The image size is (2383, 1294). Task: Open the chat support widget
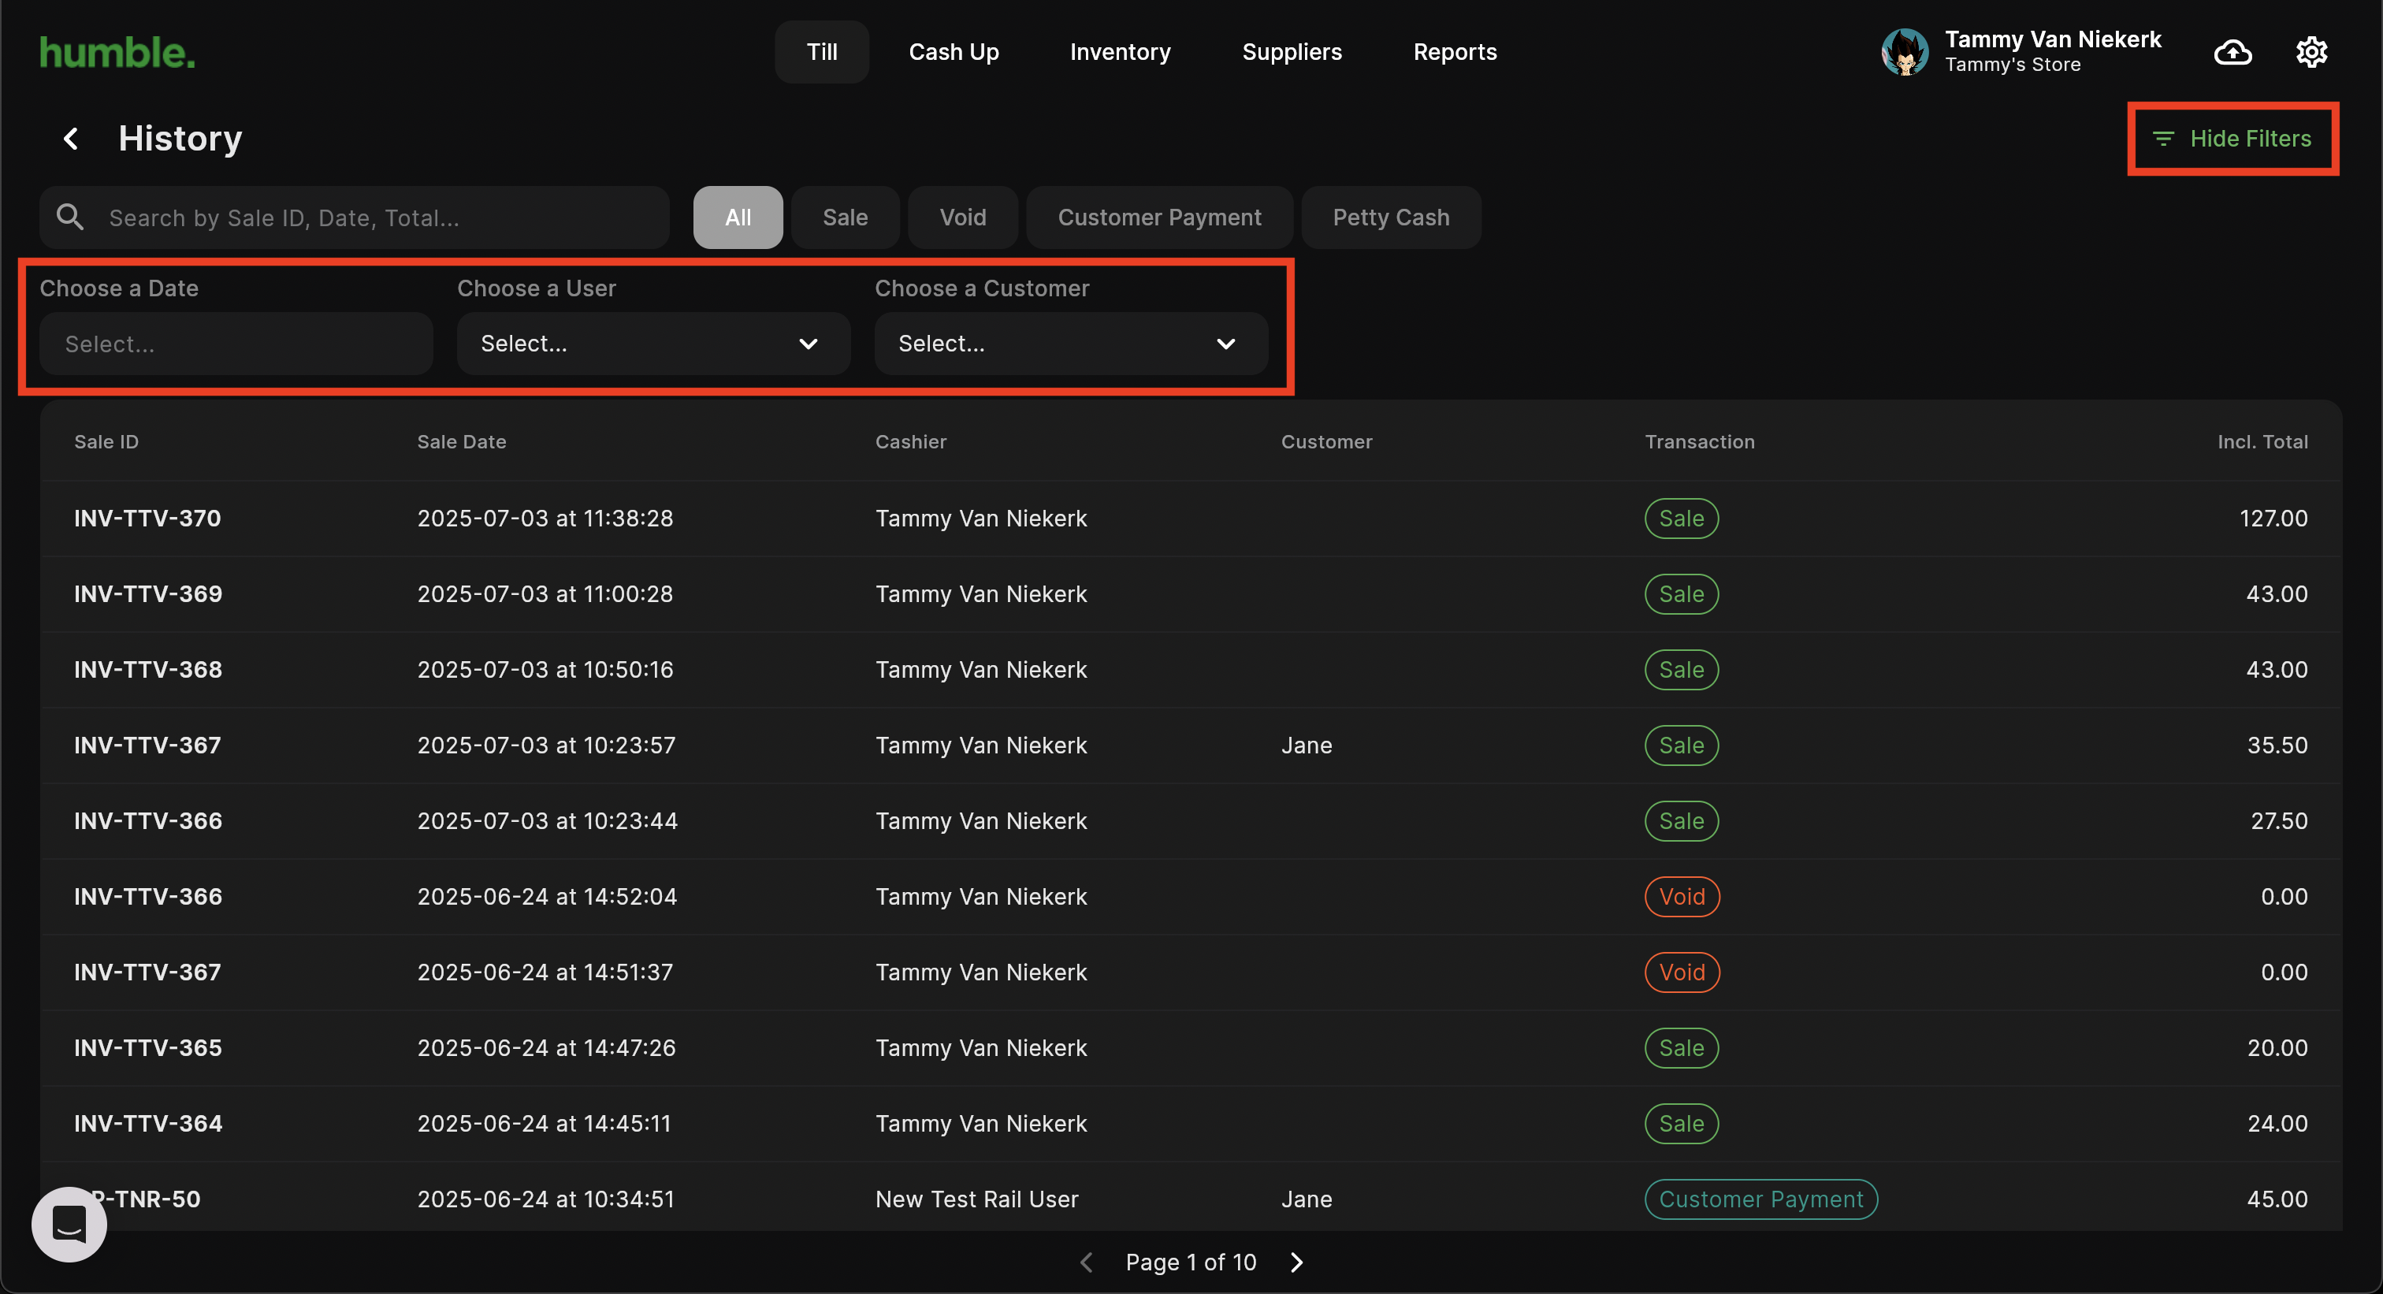coord(69,1224)
